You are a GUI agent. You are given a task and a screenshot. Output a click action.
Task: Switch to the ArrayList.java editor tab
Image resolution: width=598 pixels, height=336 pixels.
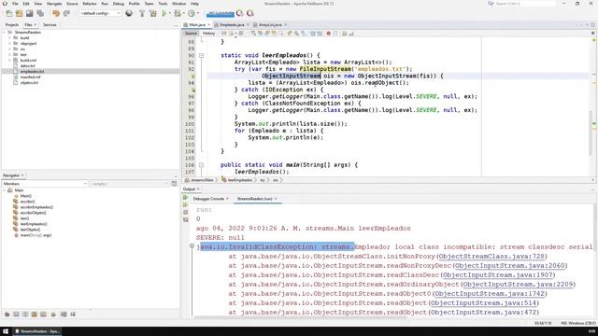(270, 25)
